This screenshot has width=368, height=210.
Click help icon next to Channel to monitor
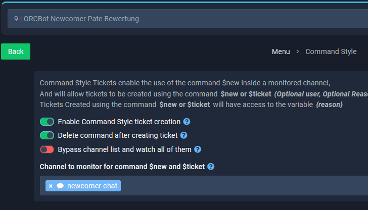tap(210, 167)
